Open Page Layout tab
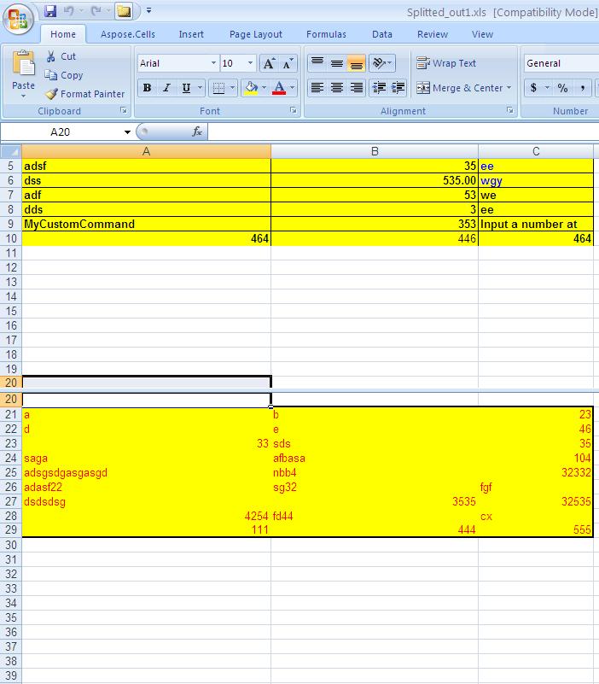This screenshot has width=599, height=684. (256, 34)
